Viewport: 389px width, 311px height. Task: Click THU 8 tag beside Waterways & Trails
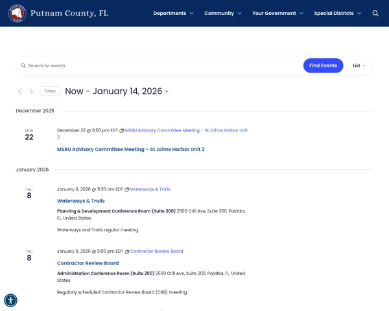29,194
